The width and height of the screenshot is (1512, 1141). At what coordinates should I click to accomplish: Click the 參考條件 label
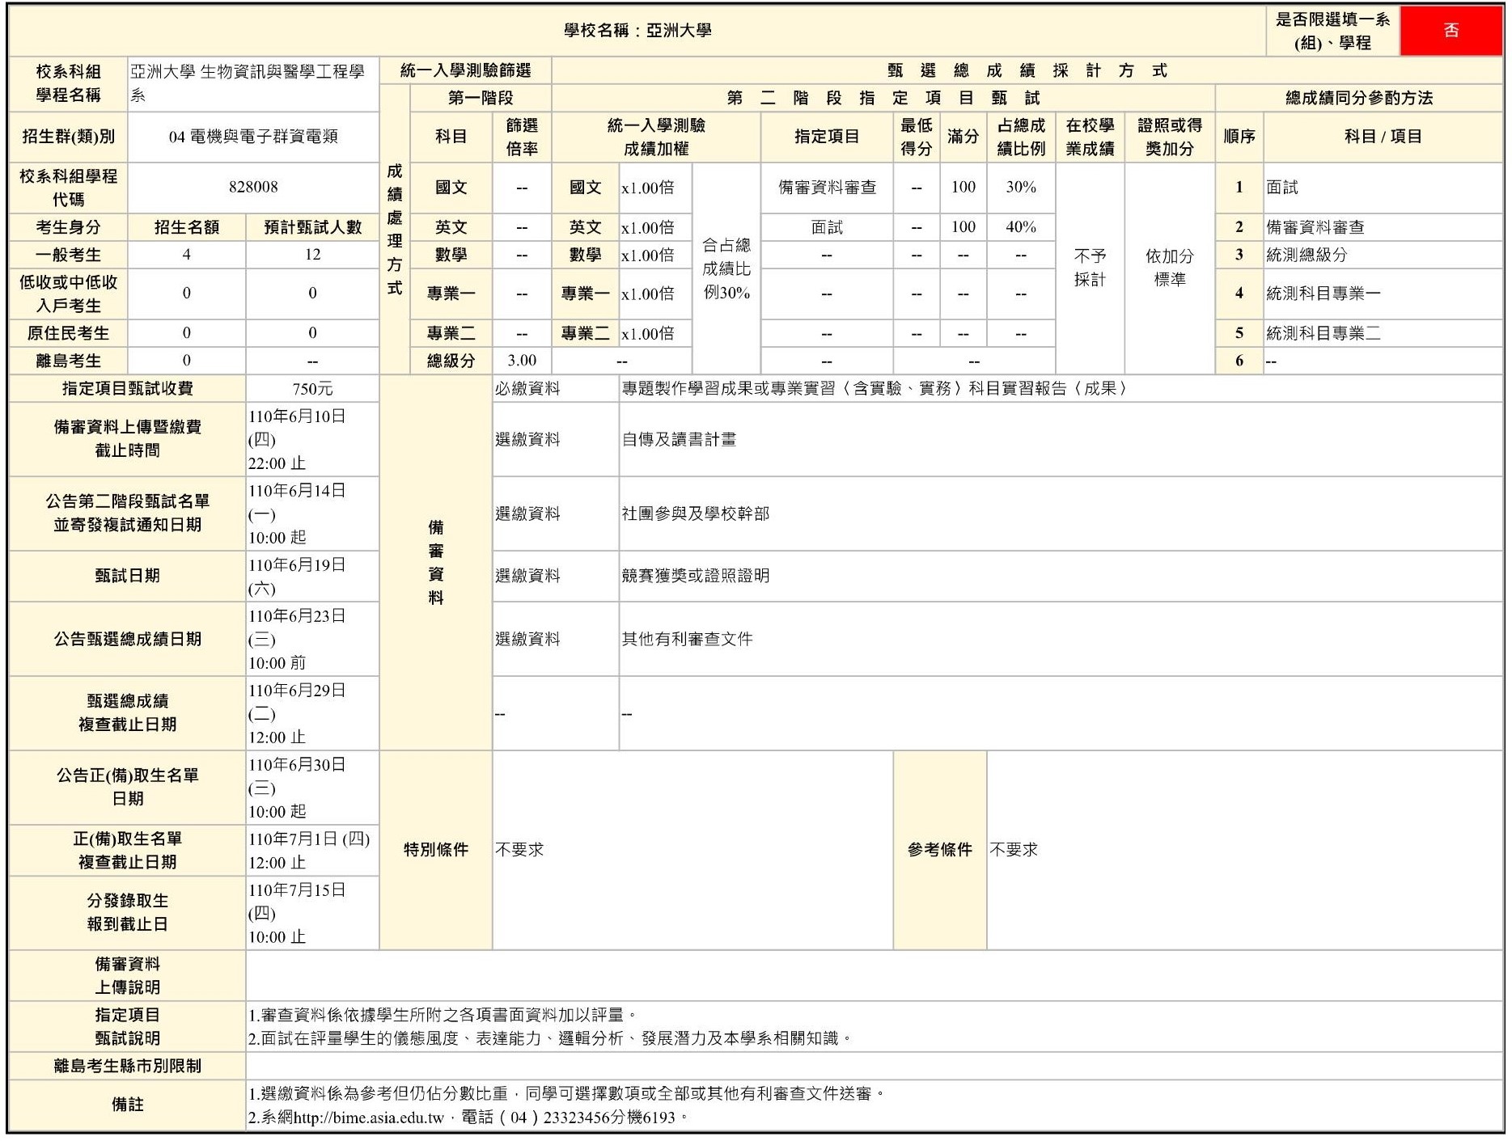[x=939, y=851]
